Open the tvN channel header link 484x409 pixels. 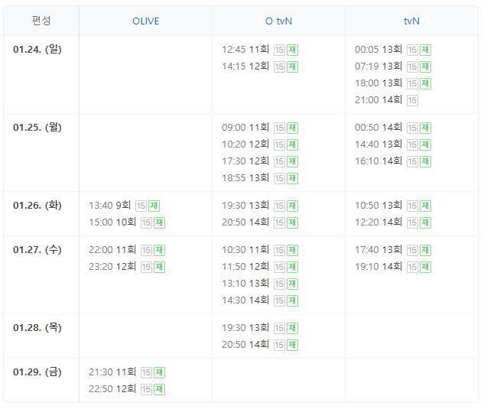click(x=411, y=21)
